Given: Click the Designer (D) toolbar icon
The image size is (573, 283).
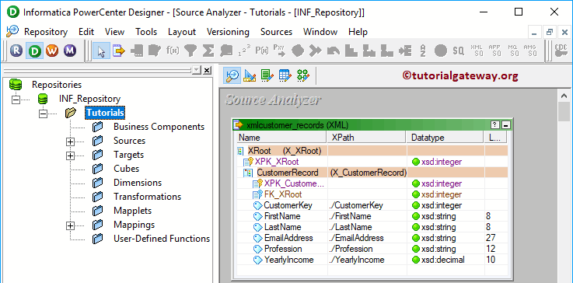Looking at the screenshot, I should (34, 51).
